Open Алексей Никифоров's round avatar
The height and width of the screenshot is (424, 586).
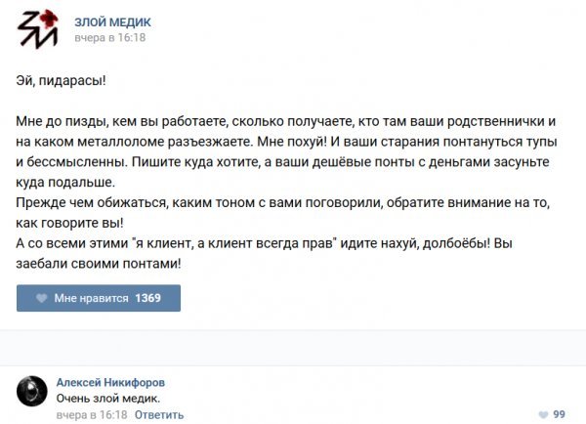[32, 391]
